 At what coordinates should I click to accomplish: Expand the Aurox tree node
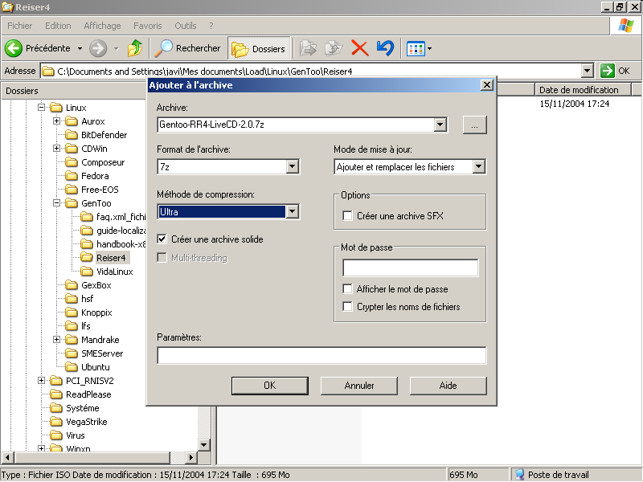point(56,121)
